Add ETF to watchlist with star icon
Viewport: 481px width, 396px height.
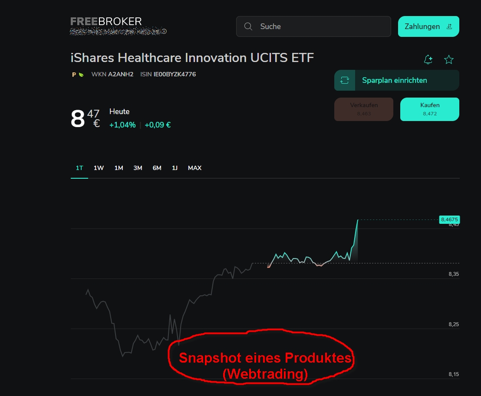click(x=449, y=59)
